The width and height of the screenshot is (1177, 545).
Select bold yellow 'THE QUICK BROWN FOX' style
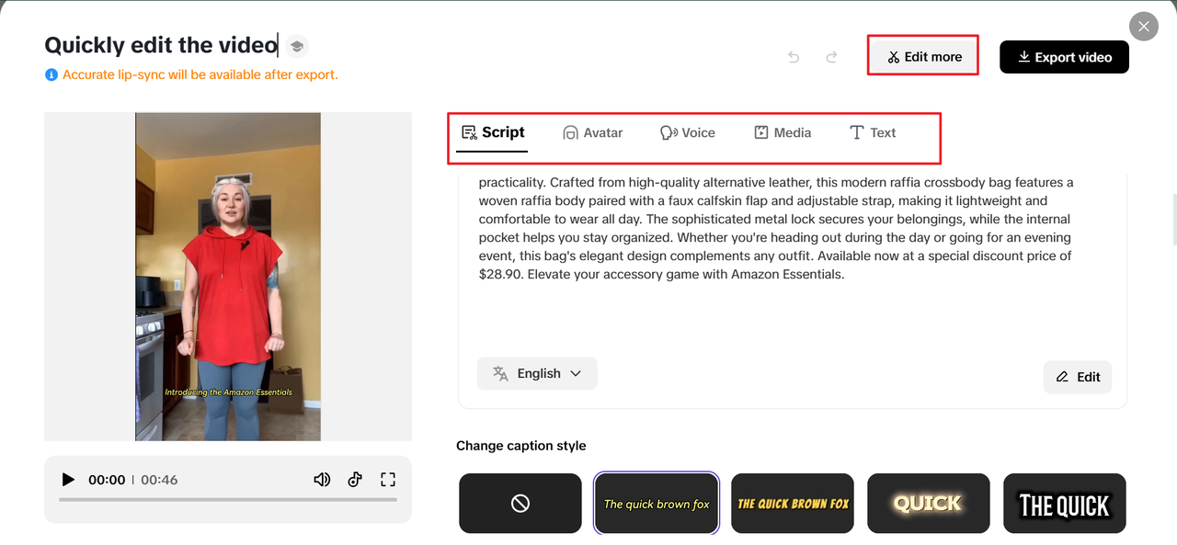pyautogui.click(x=793, y=503)
